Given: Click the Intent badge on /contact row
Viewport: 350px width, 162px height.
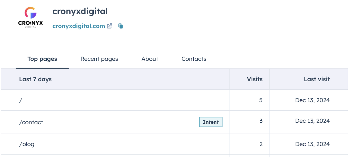Looking at the screenshot, I should (x=211, y=122).
